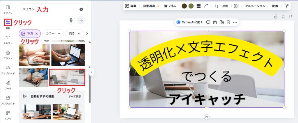Click 反転 (Flip) in the toolbar
This screenshot has height=123, width=298.
tap(225, 6)
